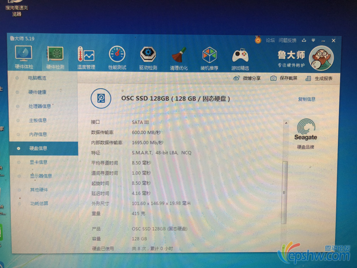Image resolution: width=357 pixels, height=268 pixels.
Task: Click the 共 8 次，累计 0 小时 usage value
Action: [152, 249]
